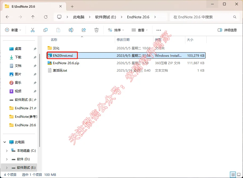The image size is (243, 178).
Task: Go forward with the right arrow
Action: pos(20,17)
